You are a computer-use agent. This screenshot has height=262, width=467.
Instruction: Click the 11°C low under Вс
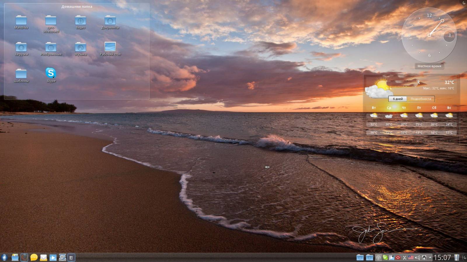click(x=449, y=132)
